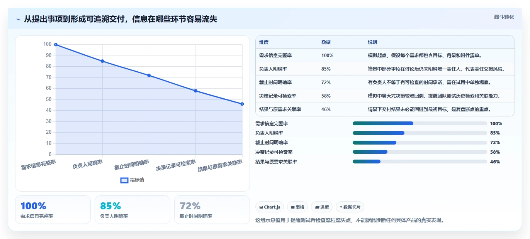This screenshot has height=239, width=530.
Task: Click table cell 截止时间明确率
Action: coord(275,82)
